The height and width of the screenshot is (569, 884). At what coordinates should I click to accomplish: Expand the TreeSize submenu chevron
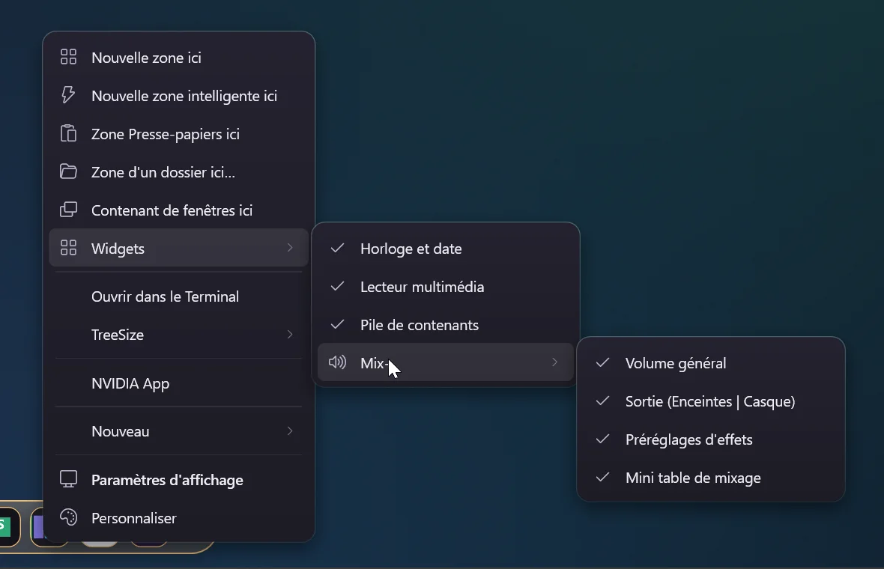pos(290,335)
